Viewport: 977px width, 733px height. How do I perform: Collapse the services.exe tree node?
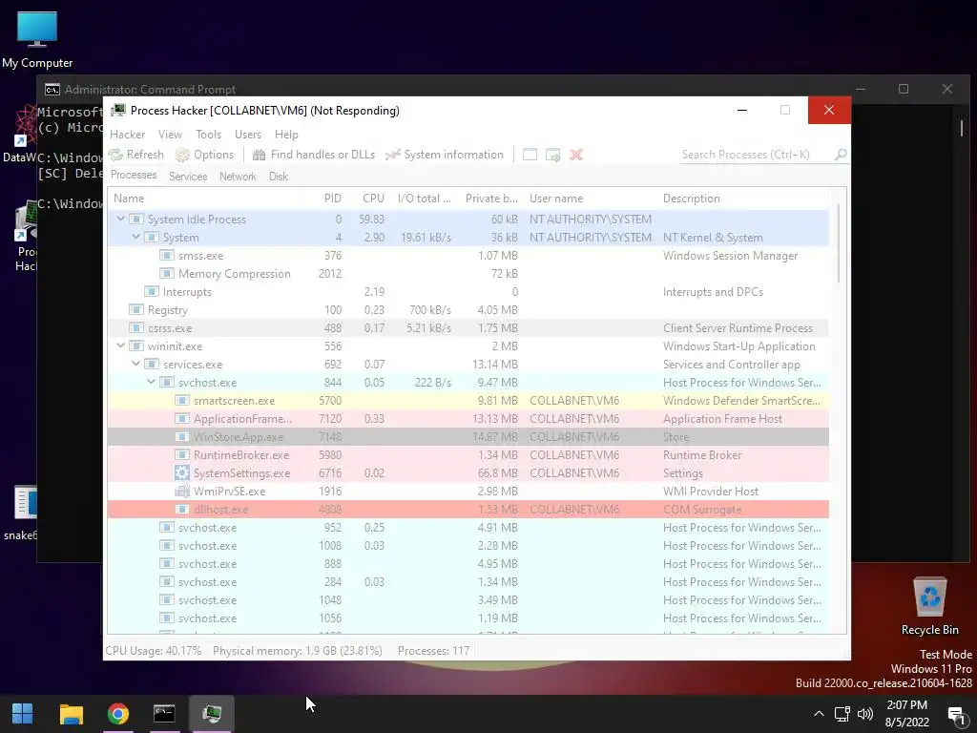pos(135,364)
